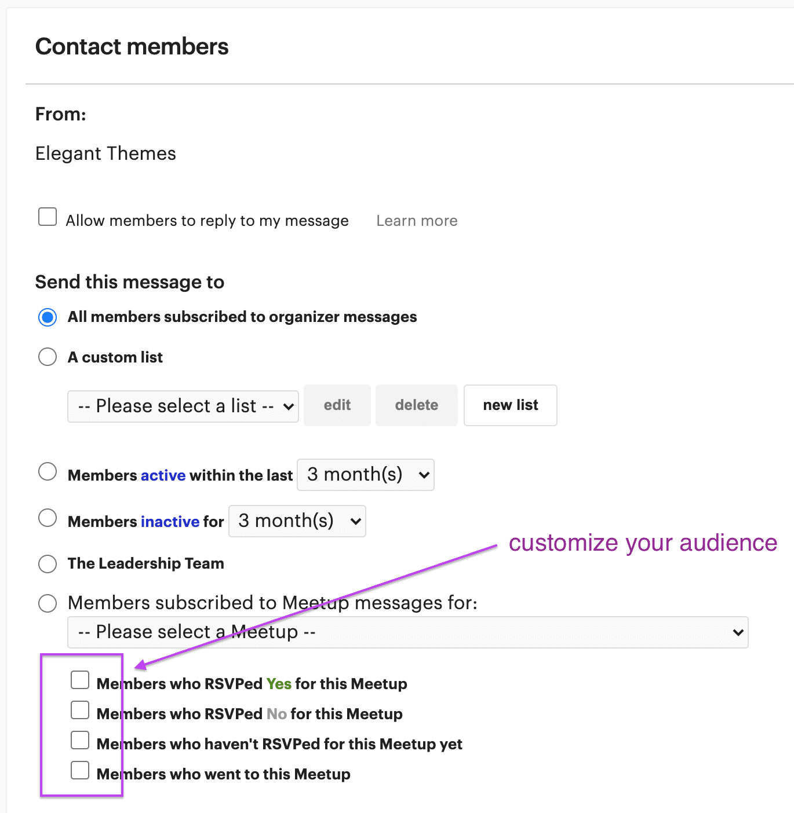Viewport: 794px width, 813px height.
Task: Choose "Members active within the last" option
Action: [x=48, y=471]
